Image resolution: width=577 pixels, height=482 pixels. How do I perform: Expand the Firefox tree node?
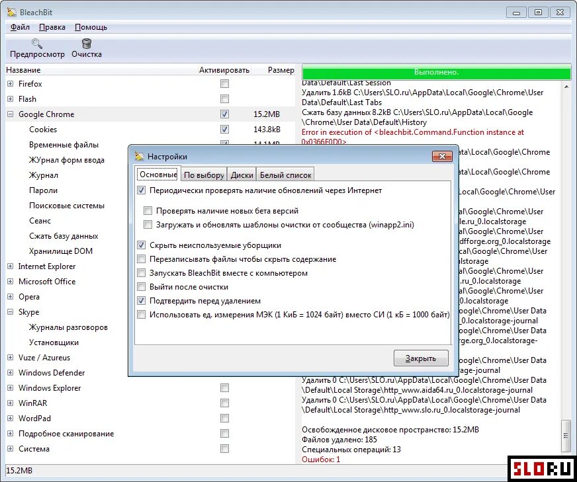click(11, 84)
